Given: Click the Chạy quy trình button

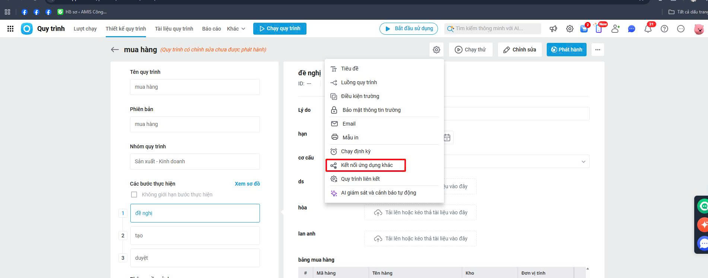Looking at the screenshot, I should [280, 29].
